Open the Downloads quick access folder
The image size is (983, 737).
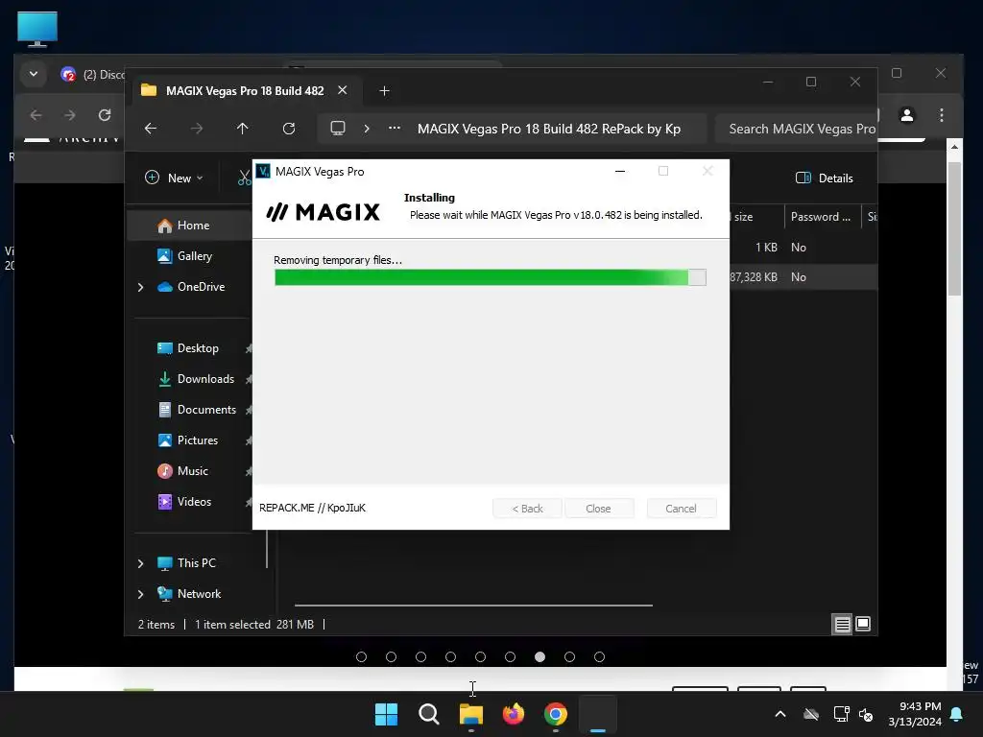point(205,378)
